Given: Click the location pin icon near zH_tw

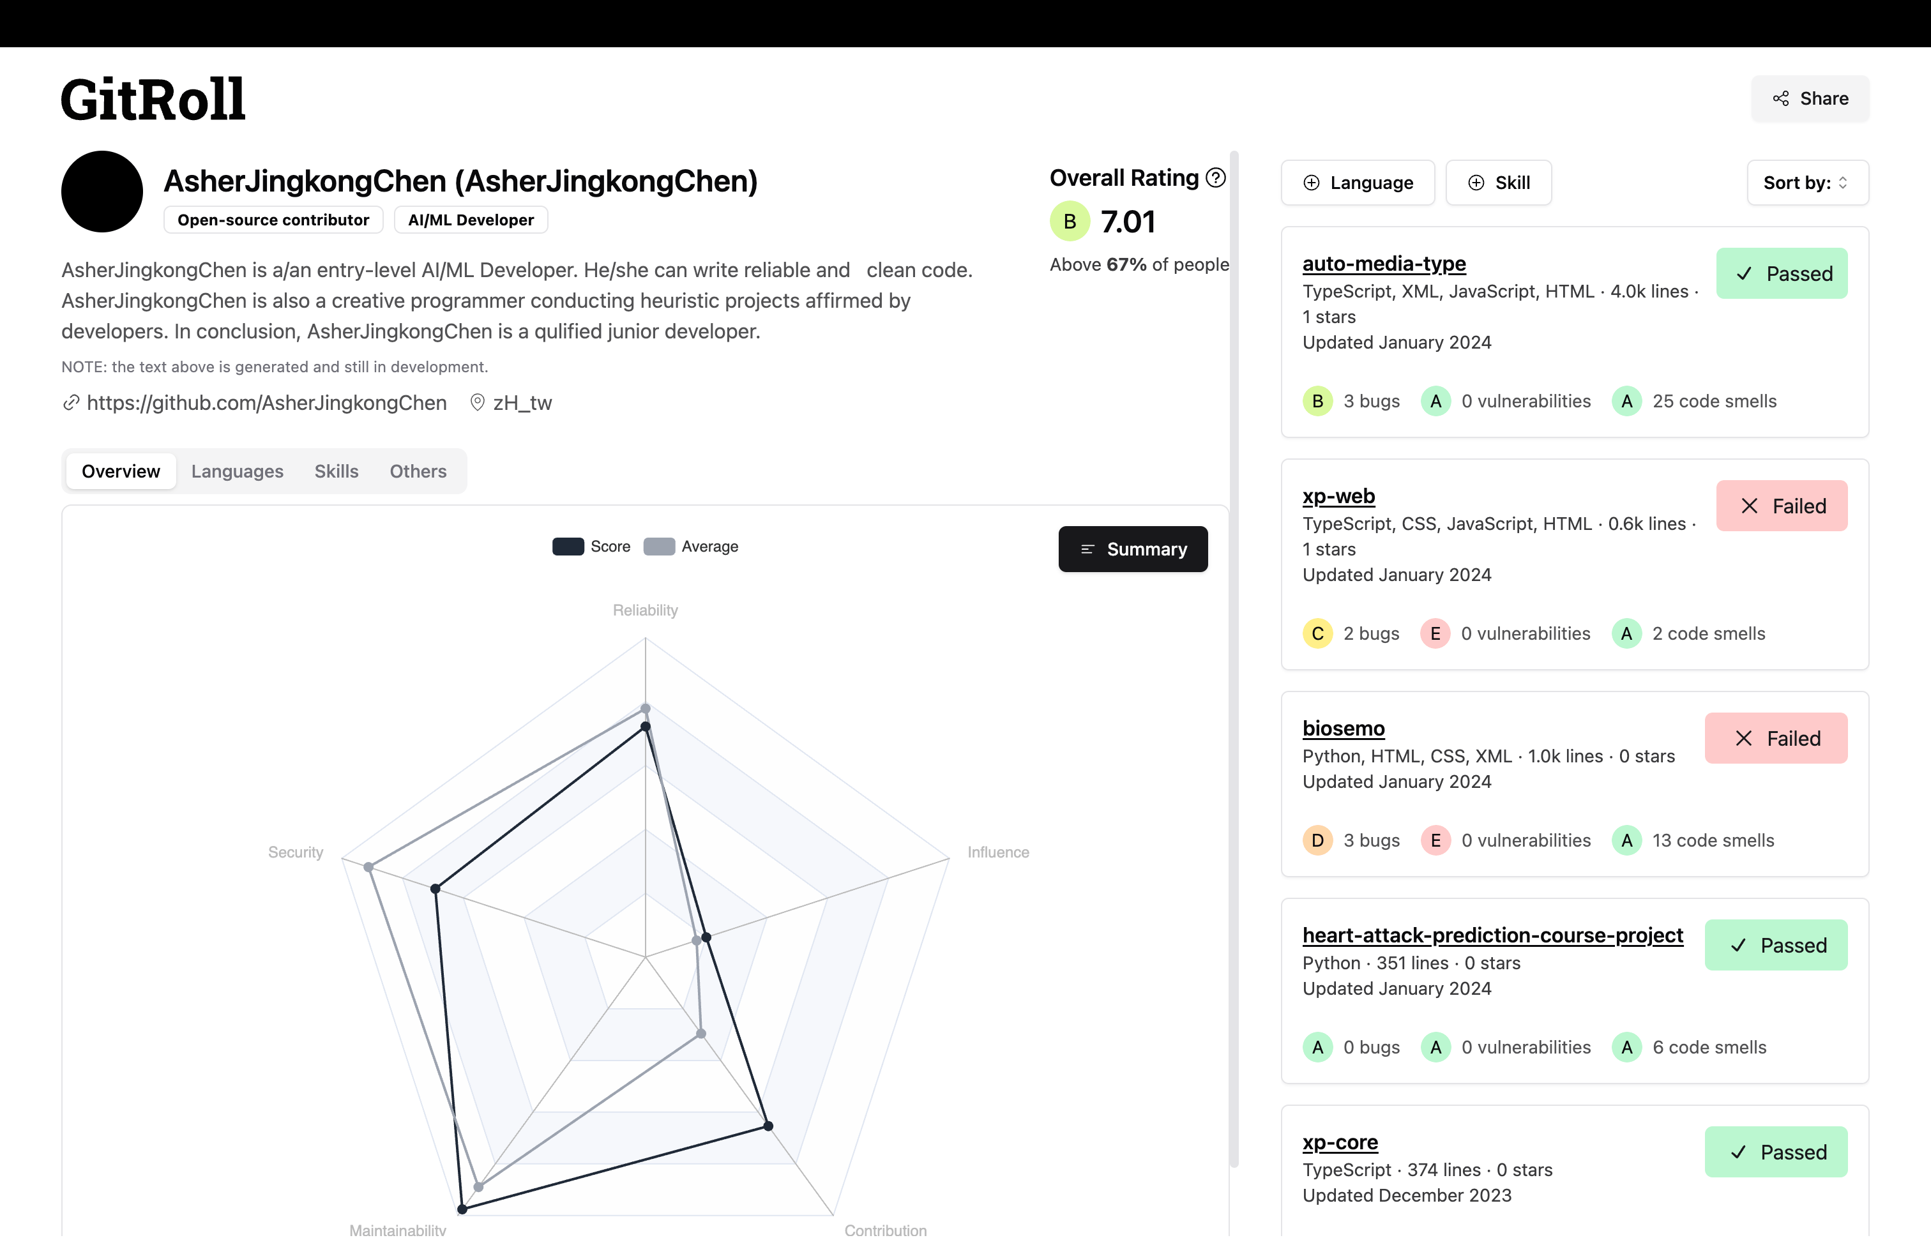Looking at the screenshot, I should [478, 402].
